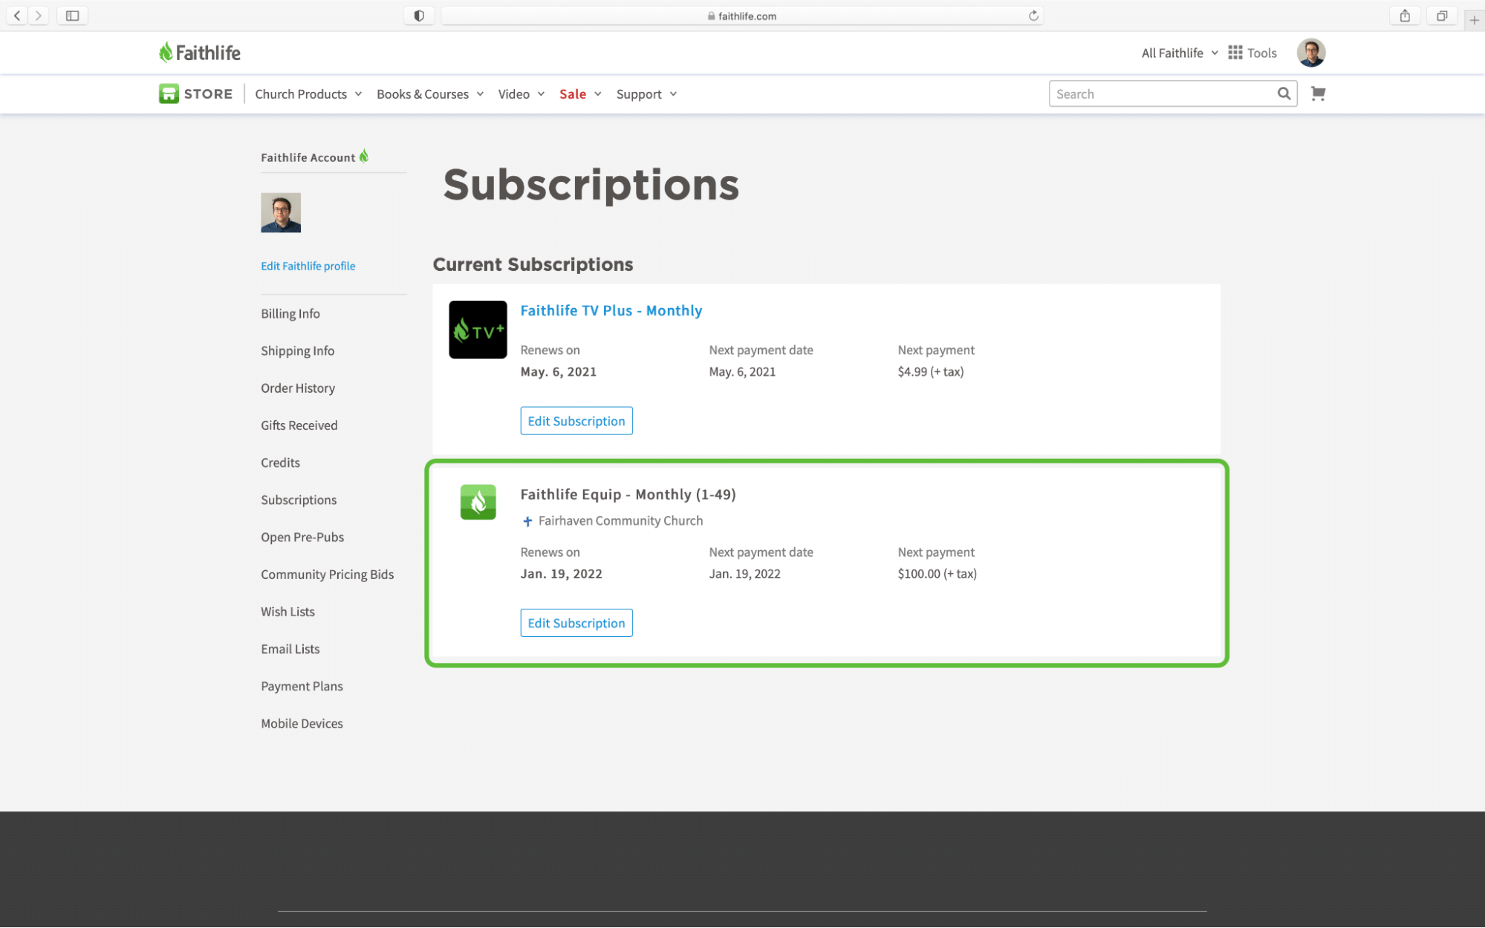Expand the Support menu

tap(646, 94)
